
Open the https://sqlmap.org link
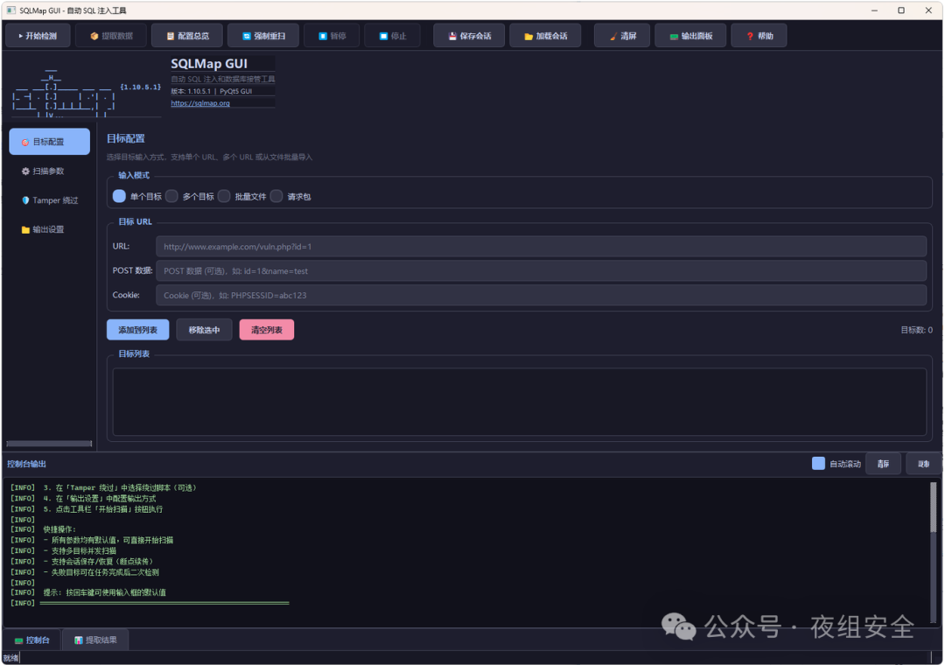tap(200, 103)
